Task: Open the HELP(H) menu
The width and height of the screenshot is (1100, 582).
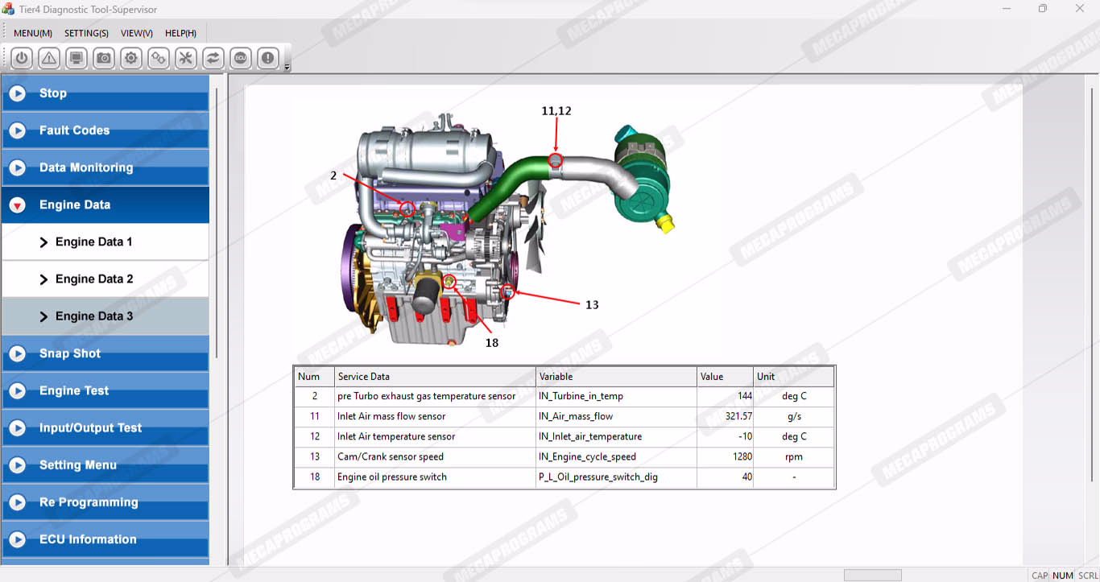Action: (180, 33)
